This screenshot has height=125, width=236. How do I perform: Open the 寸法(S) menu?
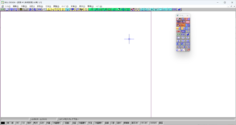(48, 6)
